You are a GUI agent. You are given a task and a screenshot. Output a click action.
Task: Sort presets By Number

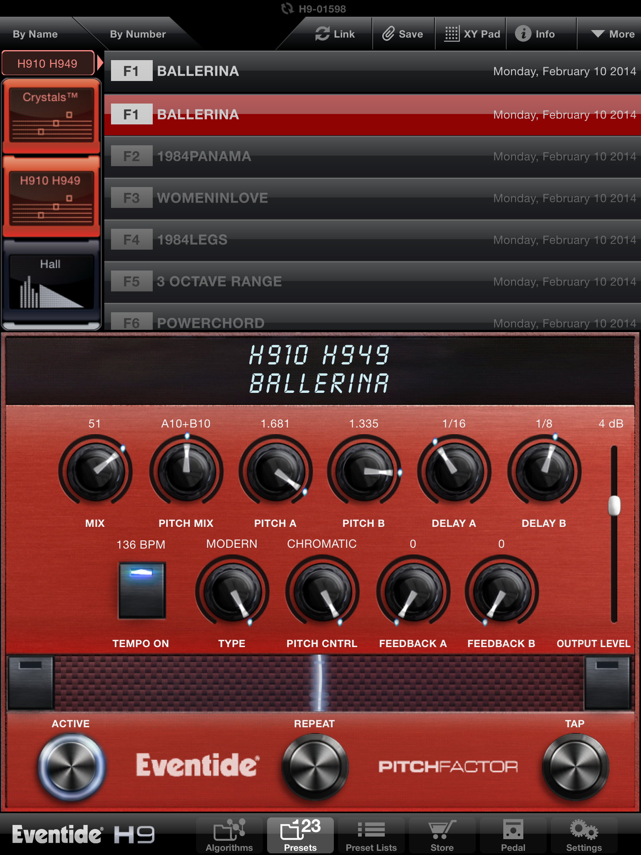coord(138,34)
